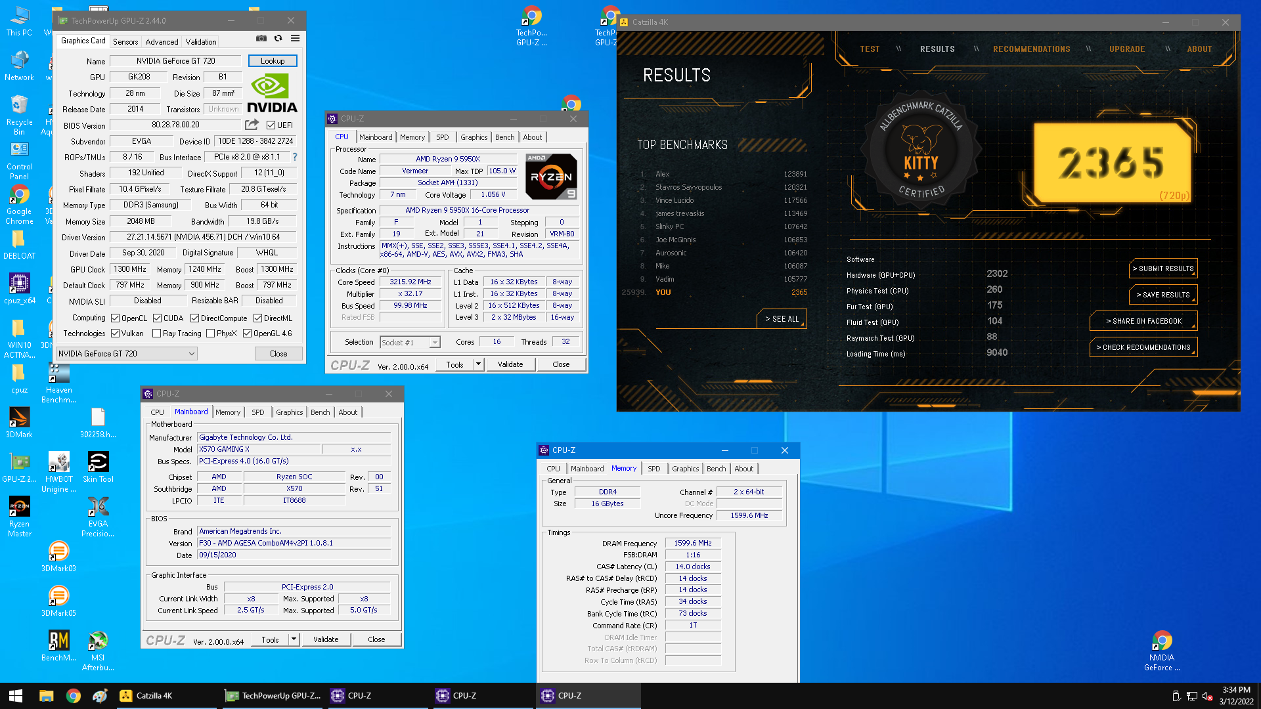Open This PC desktop icon

[19, 21]
